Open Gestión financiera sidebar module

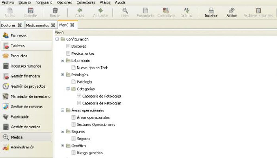[x=27, y=76]
